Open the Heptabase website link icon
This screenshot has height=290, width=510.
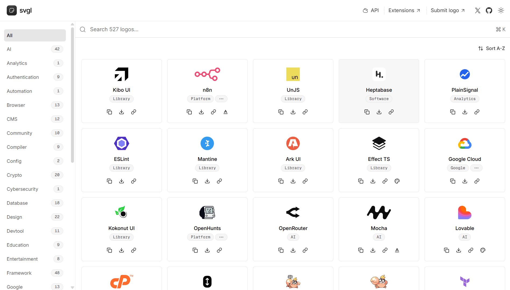click(391, 112)
